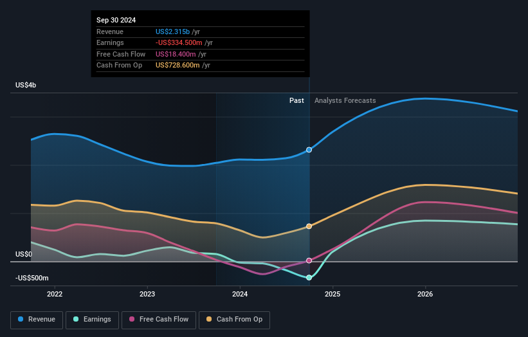This screenshot has height=337, width=528.
Task: Click the US$18.400m free cash flow value
Action: point(176,54)
